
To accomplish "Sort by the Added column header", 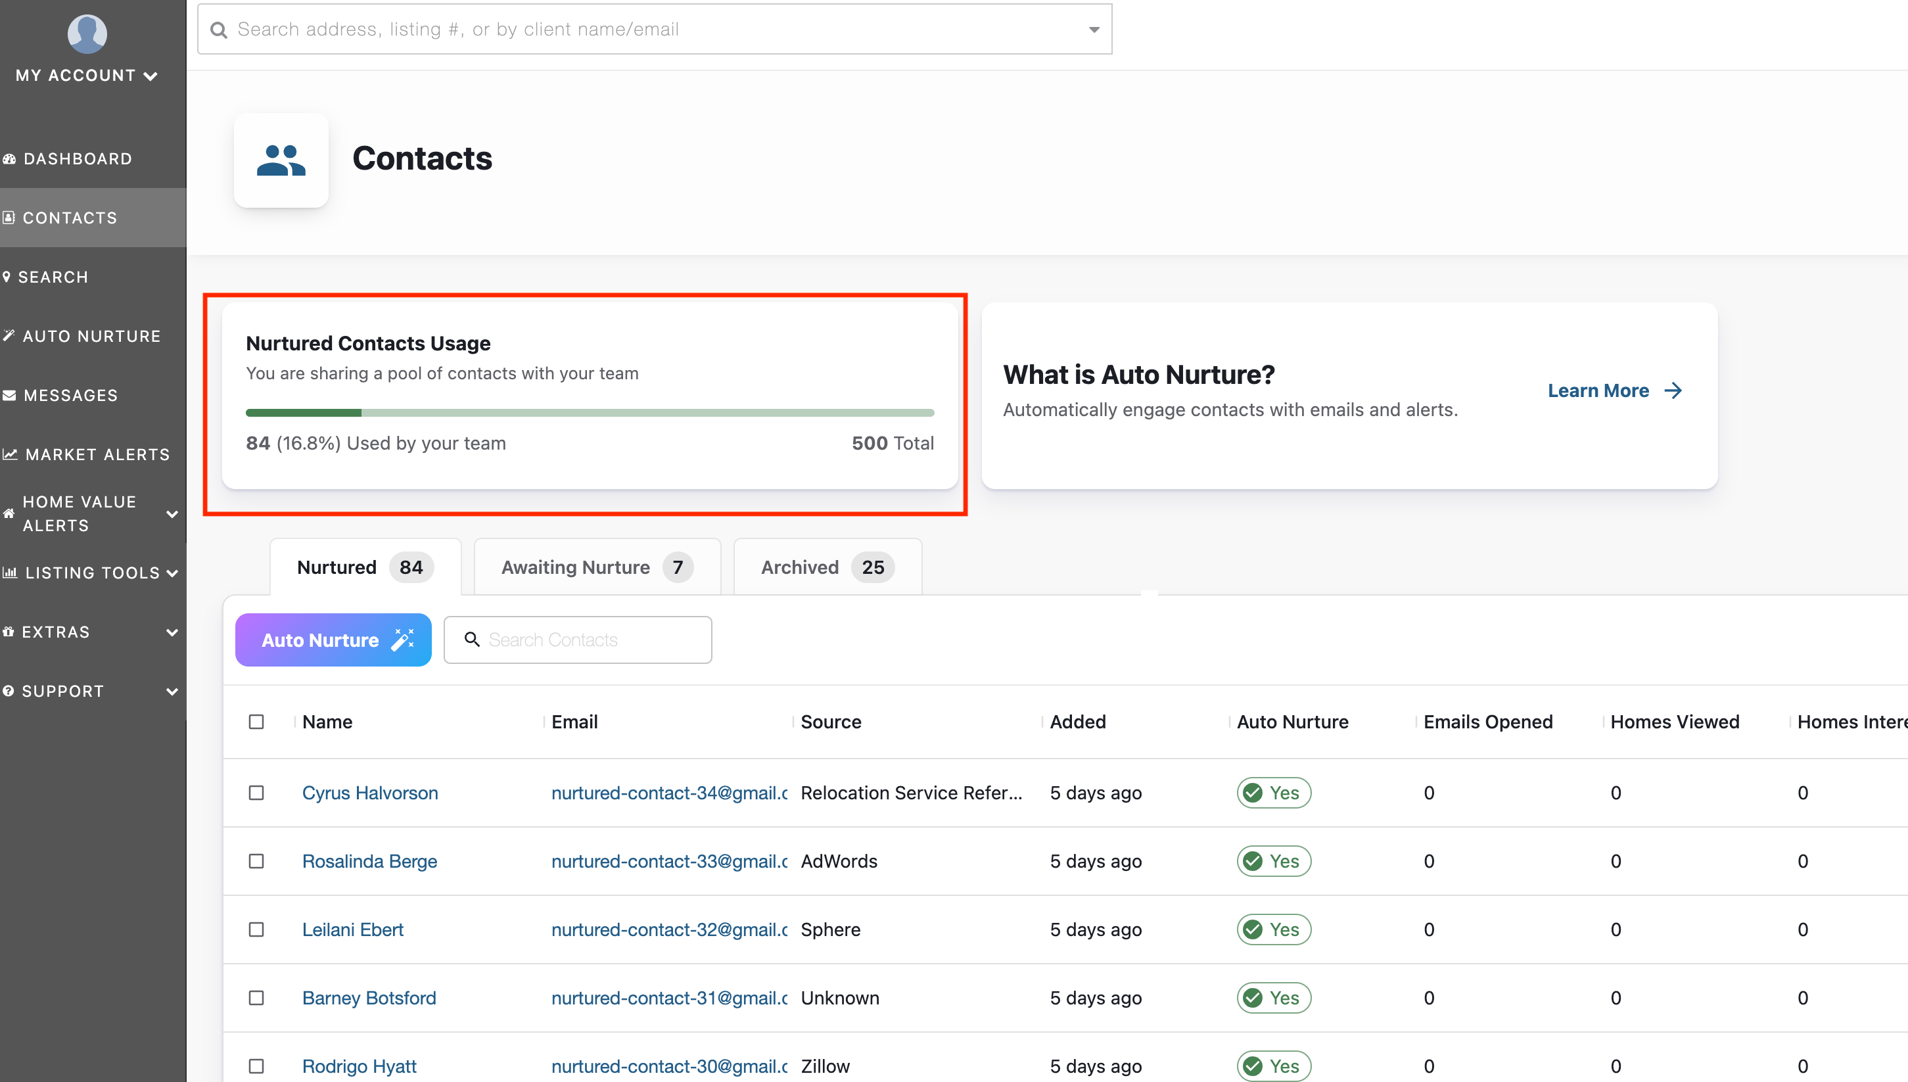I will click(x=1077, y=722).
